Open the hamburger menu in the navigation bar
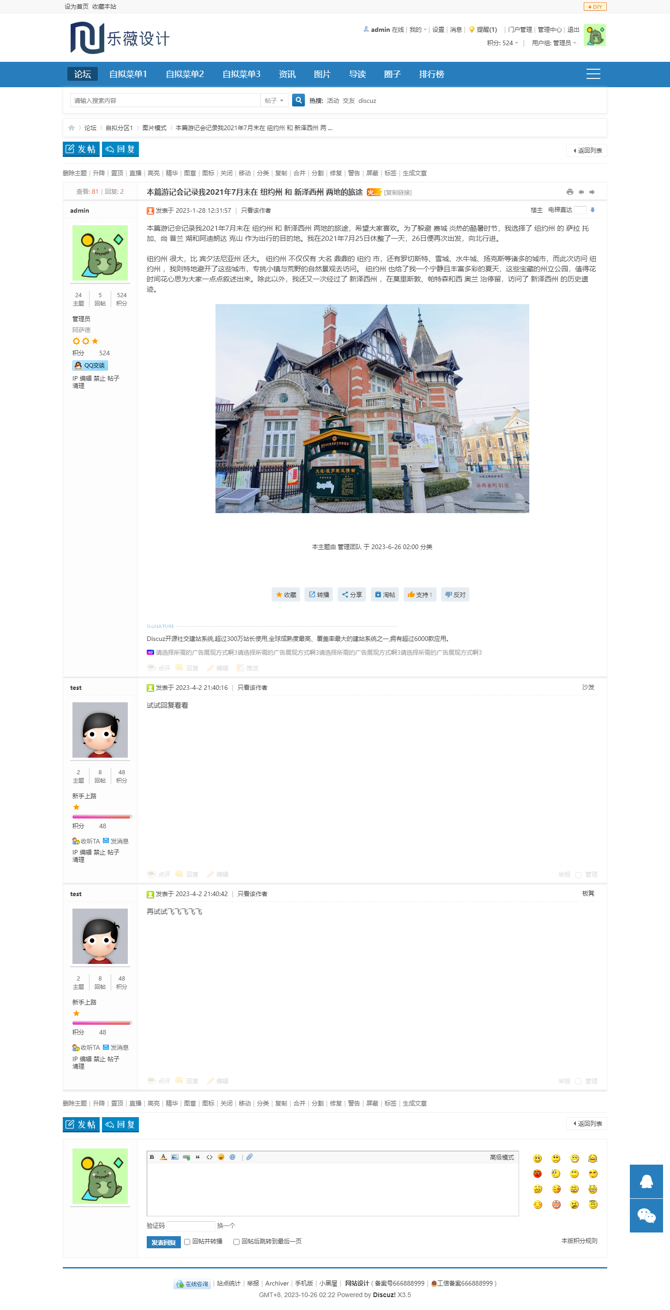Screen dimensions: 670x1310 click(x=592, y=74)
